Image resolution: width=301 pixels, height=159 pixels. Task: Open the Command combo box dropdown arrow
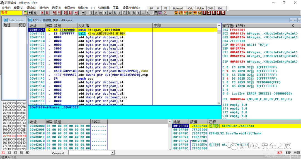point(113,153)
